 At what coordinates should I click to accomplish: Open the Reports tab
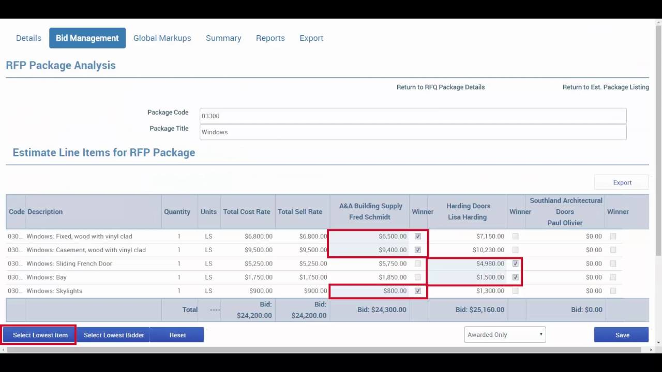[x=270, y=38]
